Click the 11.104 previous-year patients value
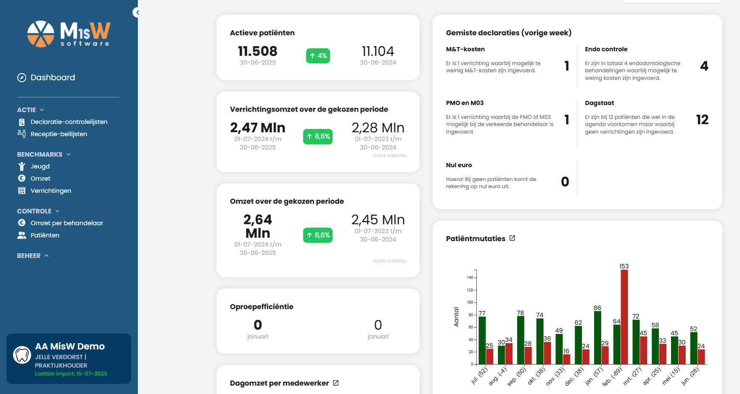The height and width of the screenshot is (394, 740). pyautogui.click(x=378, y=51)
